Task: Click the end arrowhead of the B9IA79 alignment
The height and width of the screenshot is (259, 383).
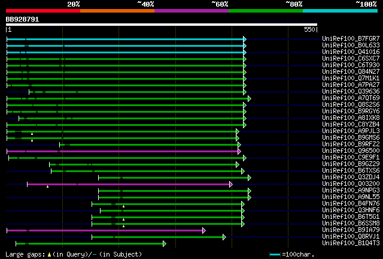Action: coord(204,231)
